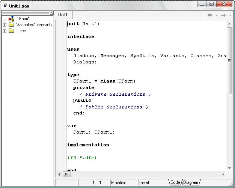Viewport: 235px width, 188px height.
Task: Click the 'private' keyword line
Action: click(x=84, y=88)
